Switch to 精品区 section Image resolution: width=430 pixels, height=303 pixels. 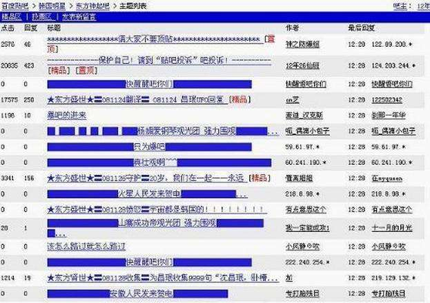11,17
